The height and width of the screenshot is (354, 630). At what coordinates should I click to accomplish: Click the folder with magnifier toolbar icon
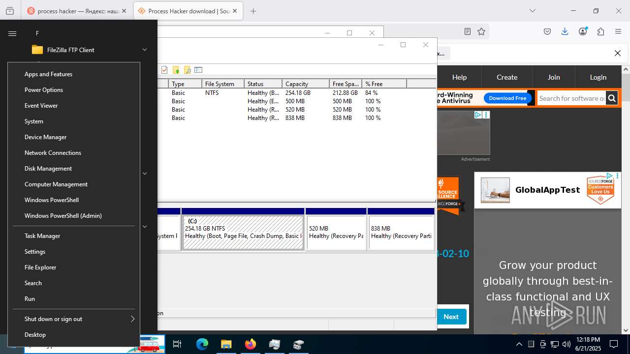coord(187,70)
